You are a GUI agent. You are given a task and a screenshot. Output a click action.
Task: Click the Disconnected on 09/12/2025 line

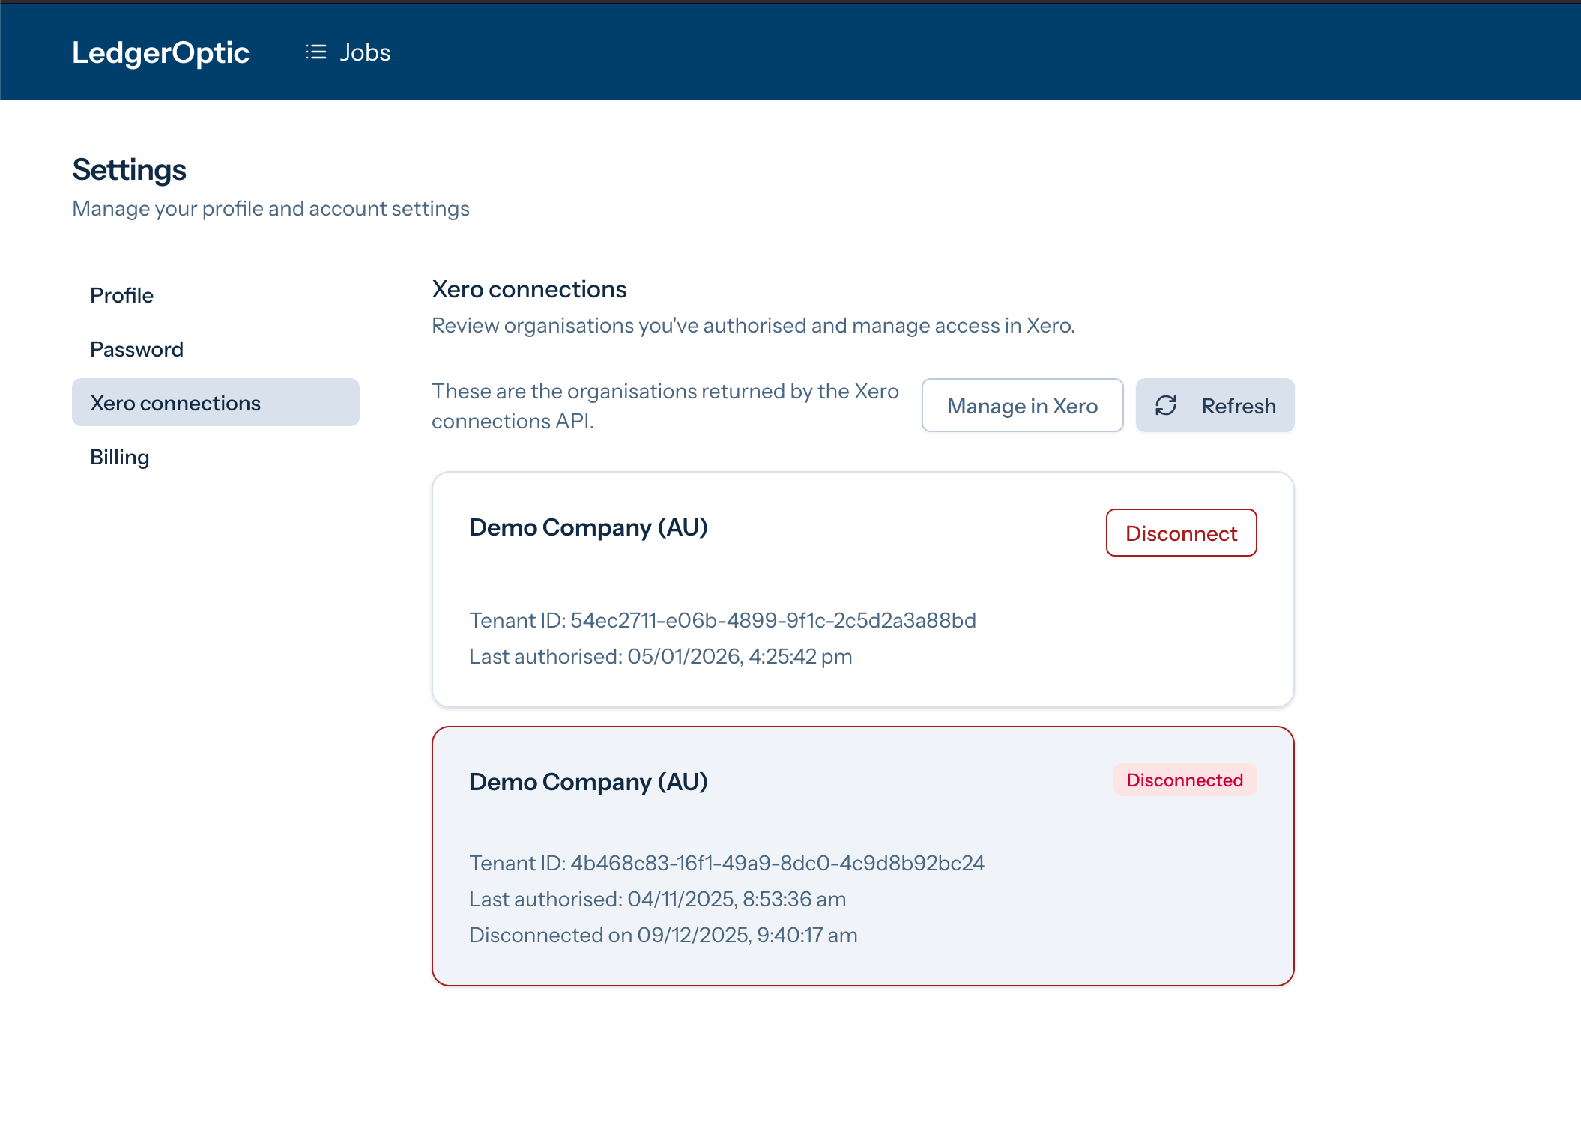[x=663, y=935]
